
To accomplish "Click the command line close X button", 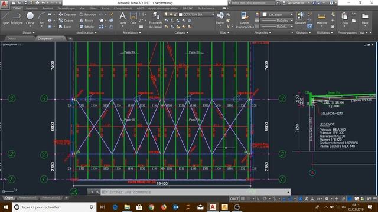I will 92,192.
